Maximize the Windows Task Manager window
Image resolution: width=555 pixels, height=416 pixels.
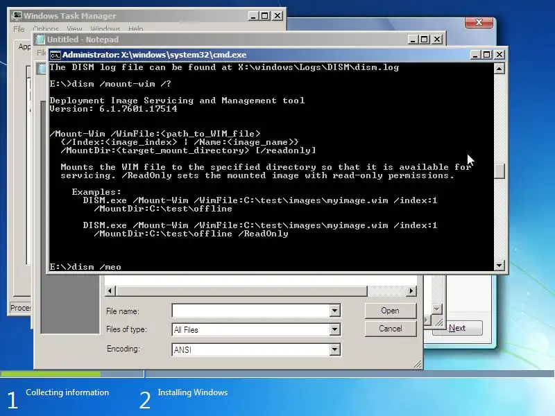click(x=265, y=16)
